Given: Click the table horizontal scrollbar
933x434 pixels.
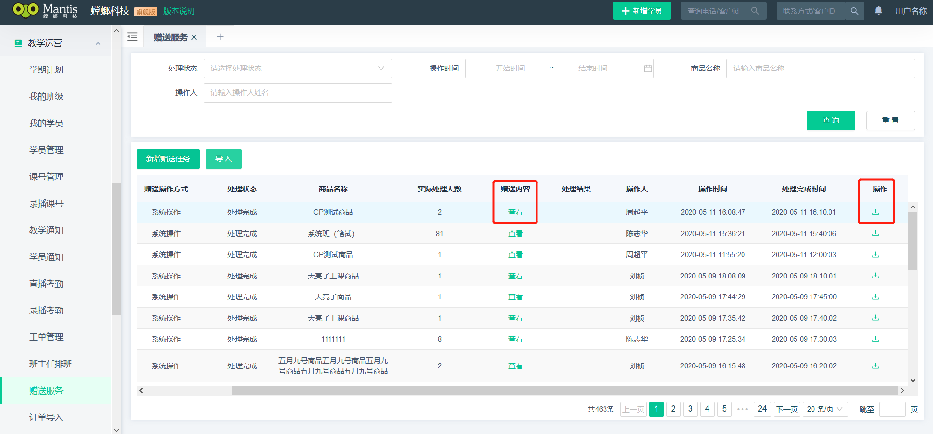Looking at the screenshot, I should [x=565, y=391].
